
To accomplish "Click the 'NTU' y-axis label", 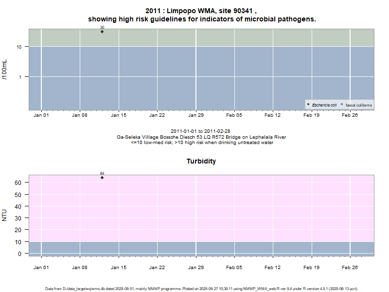I will [x=5, y=215].
